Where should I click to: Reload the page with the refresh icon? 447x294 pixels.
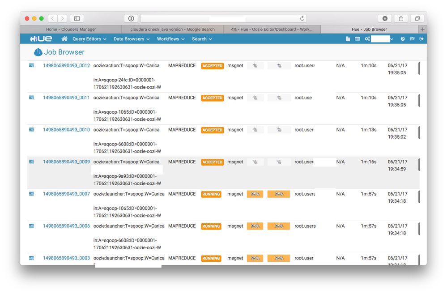[x=302, y=18]
